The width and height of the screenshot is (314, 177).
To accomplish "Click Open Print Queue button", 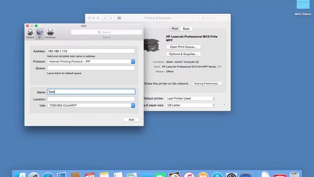I will [183, 47].
